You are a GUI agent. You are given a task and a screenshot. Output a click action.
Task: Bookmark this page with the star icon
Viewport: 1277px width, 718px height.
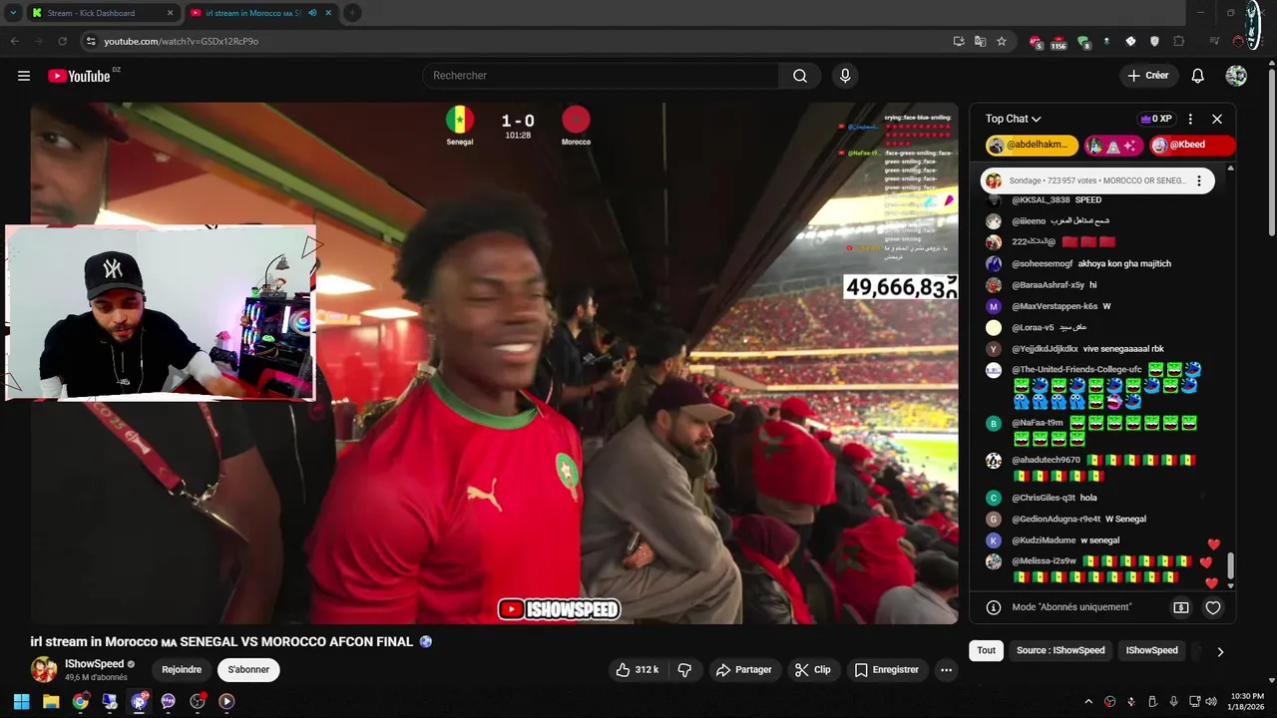(x=1002, y=41)
